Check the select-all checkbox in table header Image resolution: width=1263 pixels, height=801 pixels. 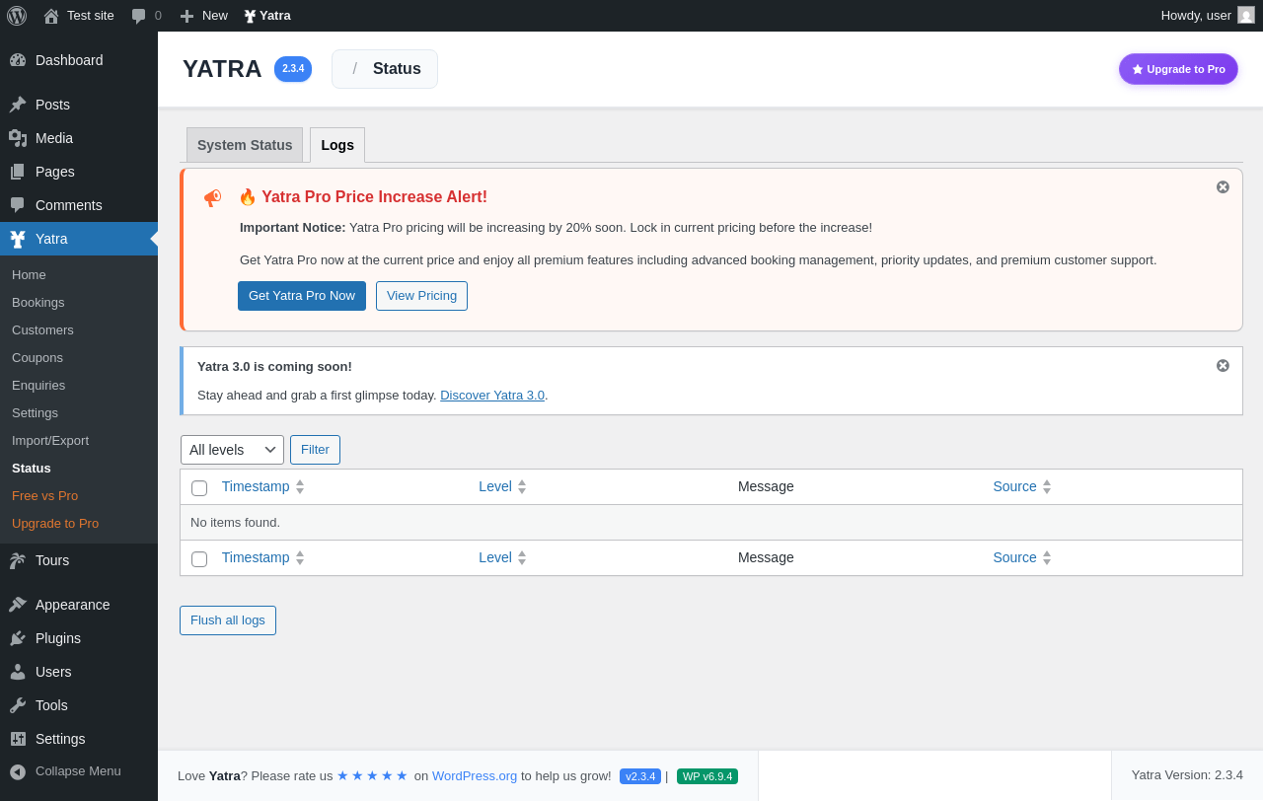coord(199,488)
